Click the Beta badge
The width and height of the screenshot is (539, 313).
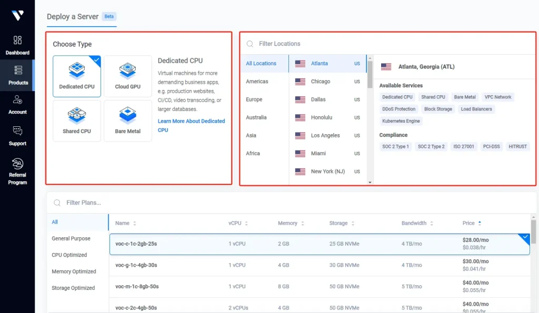[x=109, y=16]
